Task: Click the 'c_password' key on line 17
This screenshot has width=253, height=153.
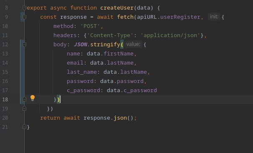Action: point(83,90)
